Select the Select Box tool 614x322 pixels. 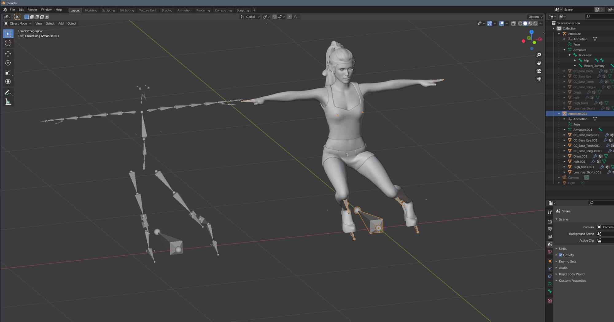(8, 33)
